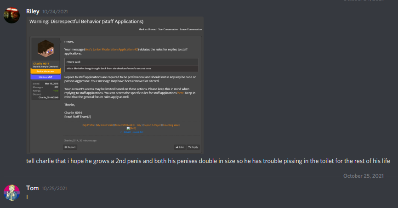The height and width of the screenshot is (208, 398).
Task: Click the Lifetime MVP blue badge
Action: pos(45,77)
